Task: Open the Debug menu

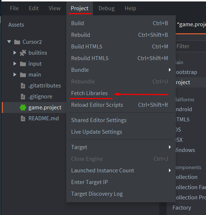Action: tap(106, 8)
